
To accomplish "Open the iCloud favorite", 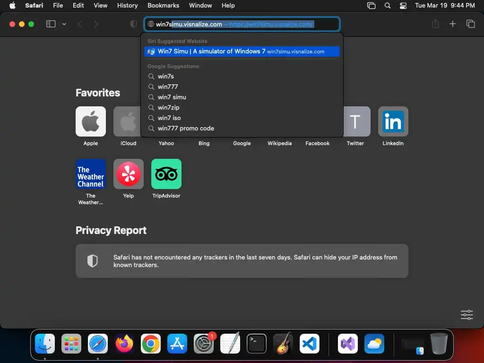I will pyautogui.click(x=127, y=121).
